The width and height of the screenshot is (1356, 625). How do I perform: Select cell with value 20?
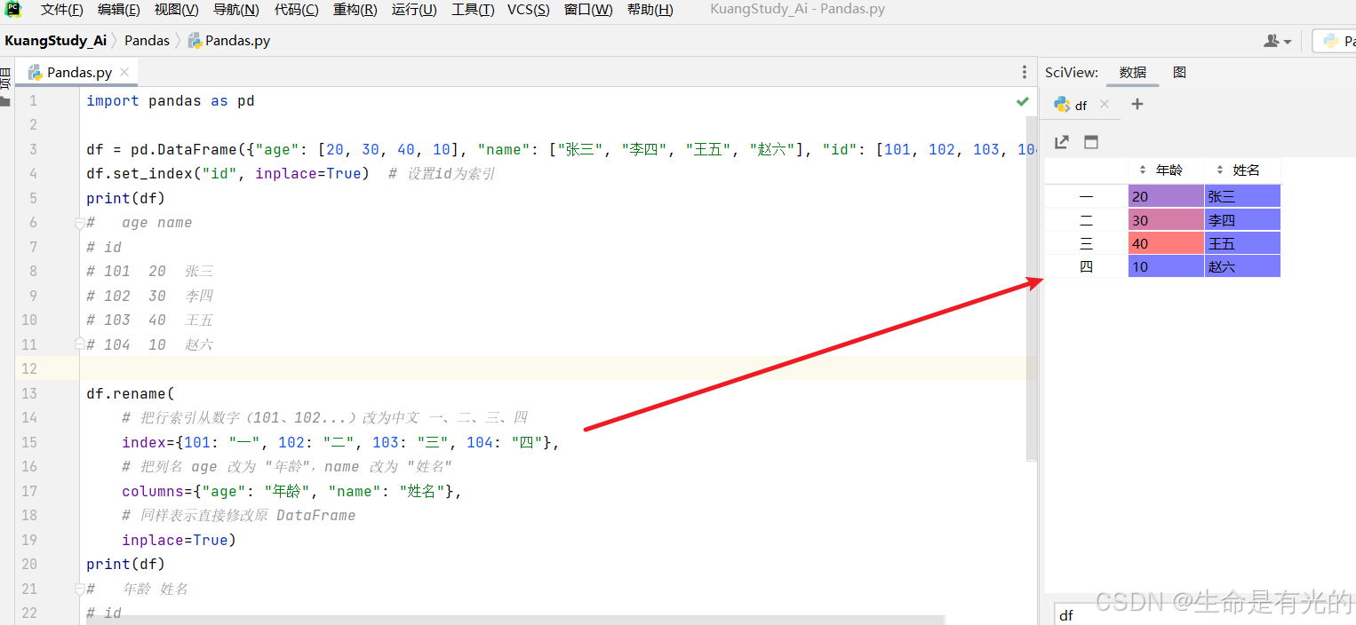tap(1166, 196)
